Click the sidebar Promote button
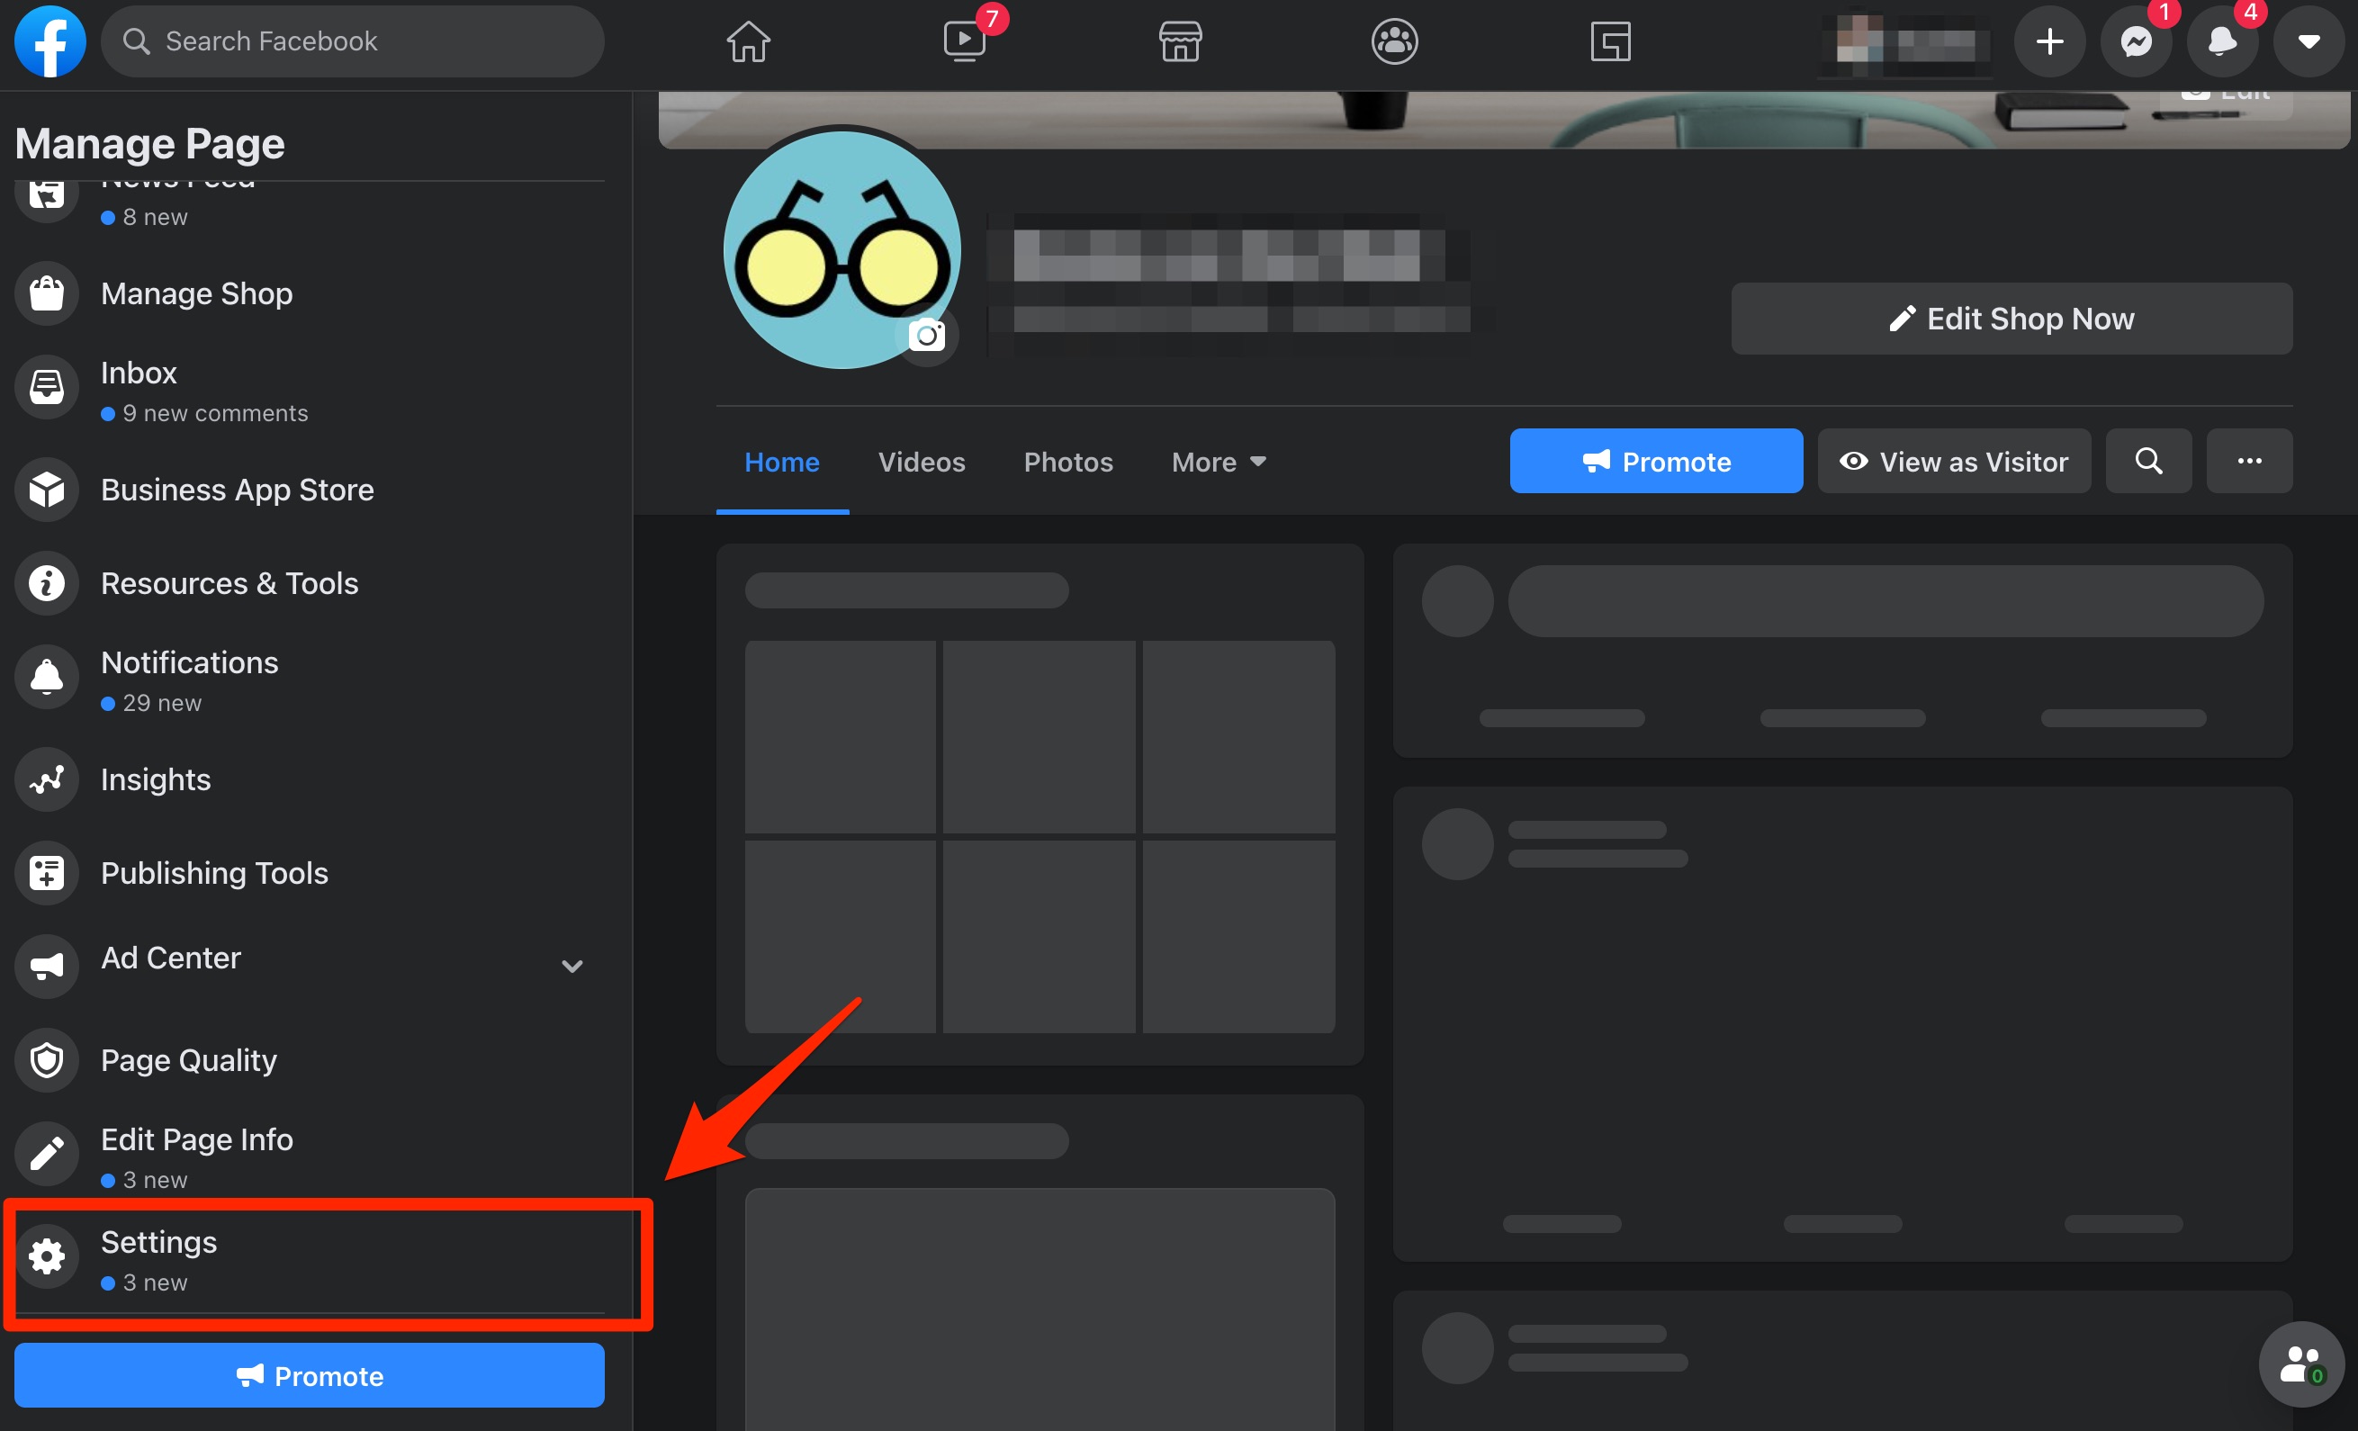2358x1431 pixels. pos(309,1375)
